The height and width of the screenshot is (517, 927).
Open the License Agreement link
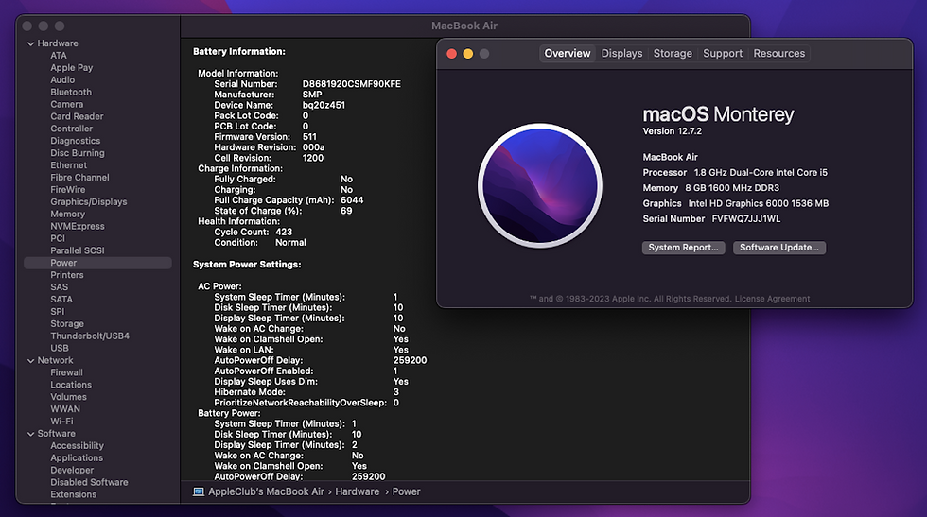click(772, 299)
